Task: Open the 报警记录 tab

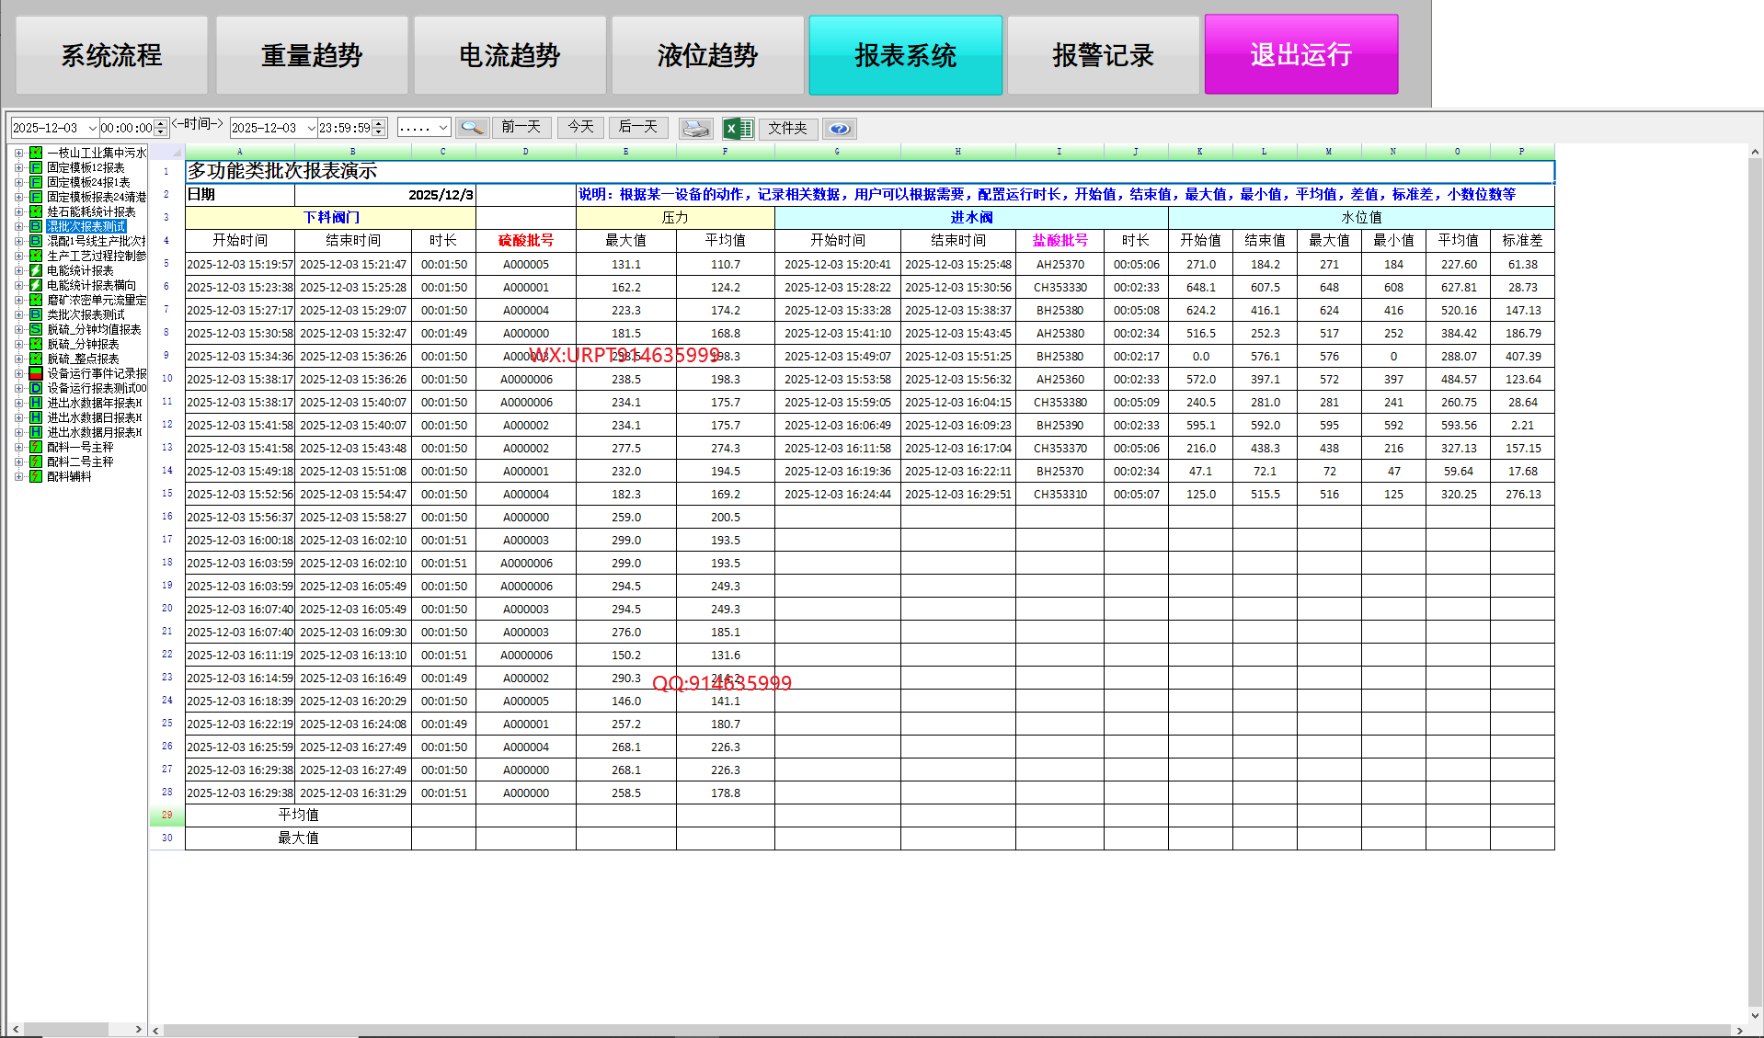Action: [1103, 55]
